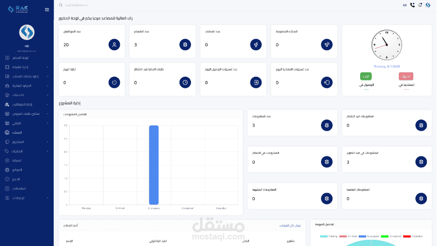Click the icon on in-development projects card
The height and width of the screenshot is (246, 437).
coord(421,162)
